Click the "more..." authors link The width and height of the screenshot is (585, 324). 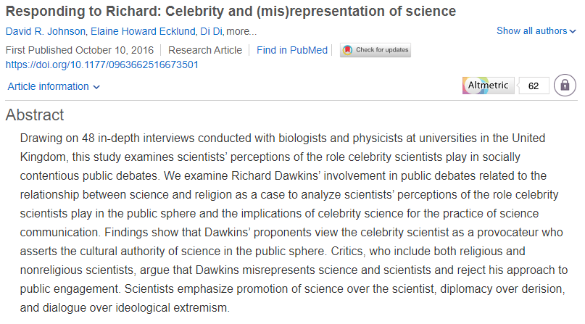coord(241,31)
